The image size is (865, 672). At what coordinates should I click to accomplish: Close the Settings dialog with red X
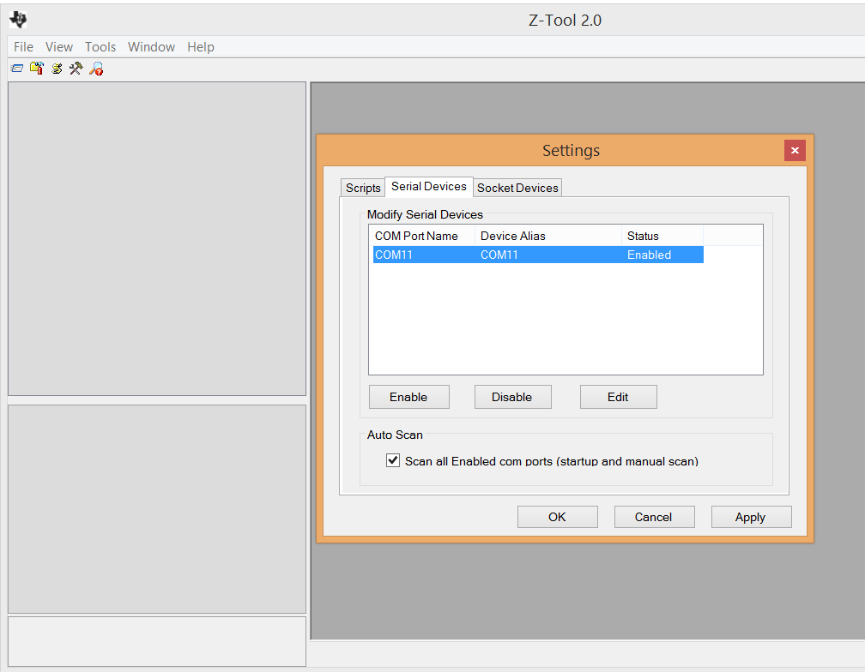(x=795, y=150)
